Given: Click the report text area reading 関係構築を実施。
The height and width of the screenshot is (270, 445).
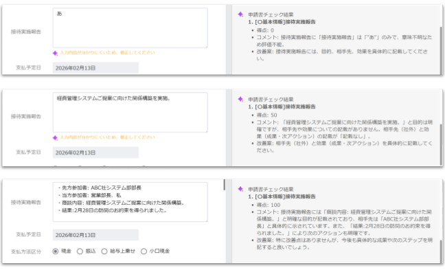Looking at the screenshot, I should pos(130,113).
